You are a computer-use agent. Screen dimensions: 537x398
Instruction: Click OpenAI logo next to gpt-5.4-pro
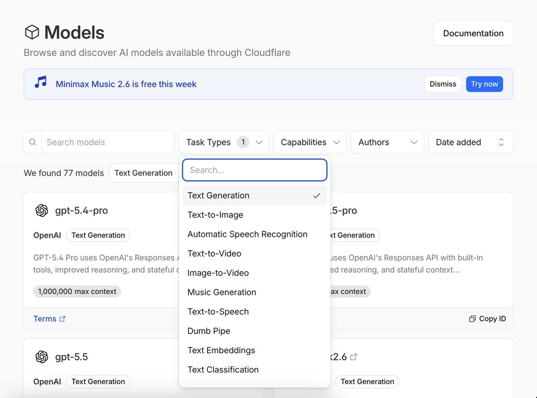point(42,210)
